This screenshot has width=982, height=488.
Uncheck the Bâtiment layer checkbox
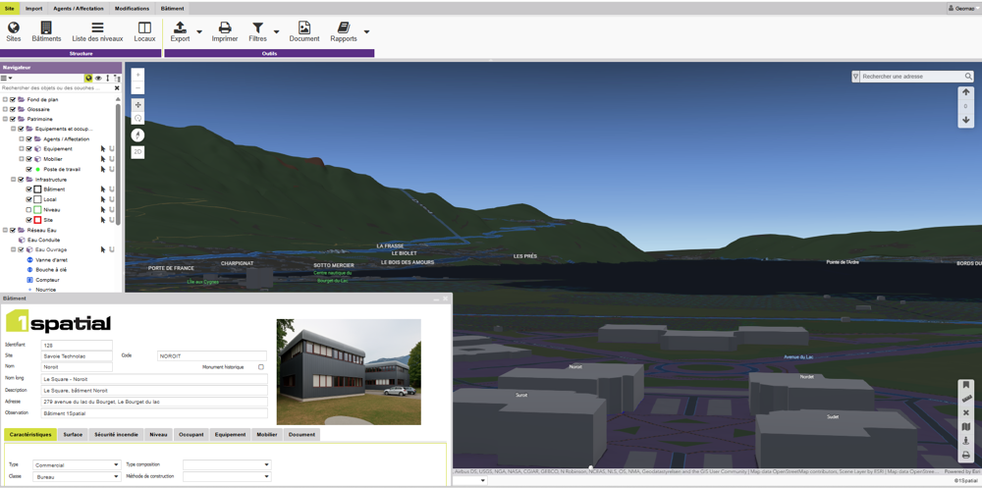point(29,190)
